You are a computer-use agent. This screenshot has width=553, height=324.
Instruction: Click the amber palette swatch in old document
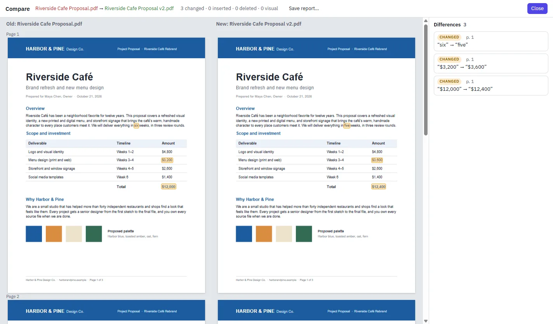pyautogui.click(x=54, y=234)
